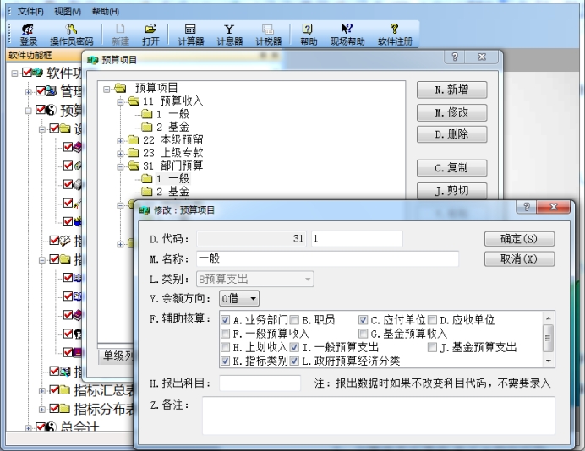
Task: Click the yin-yang icon beside 总会计
Action: pyautogui.click(x=51, y=427)
